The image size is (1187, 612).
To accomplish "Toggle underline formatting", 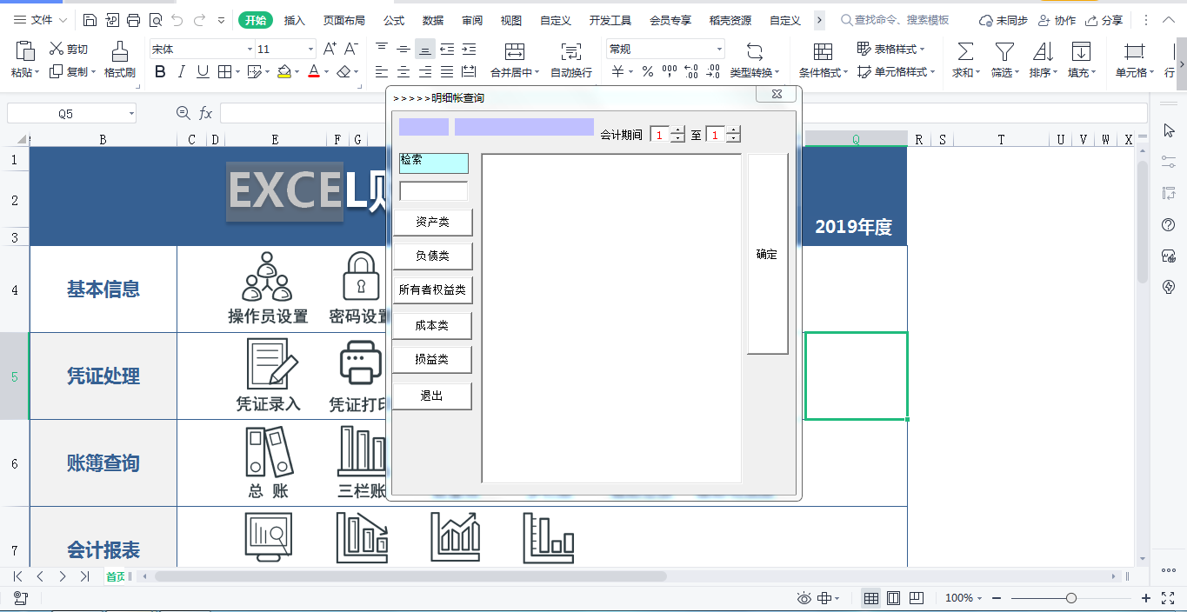I will tap(203, 72).
